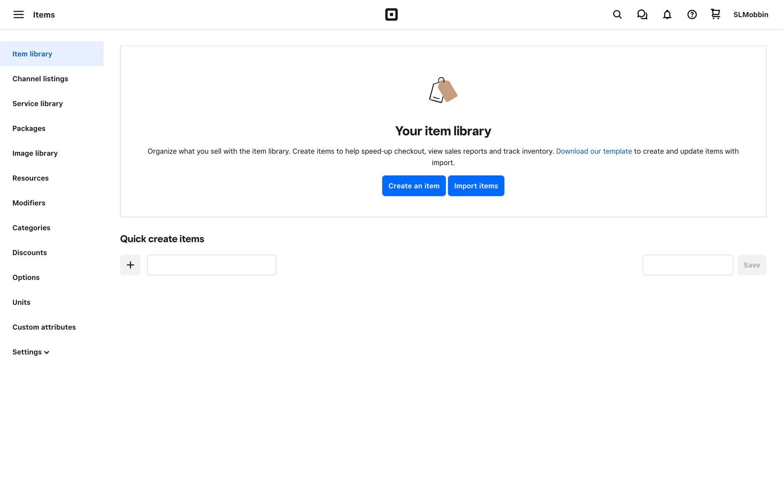The height and width of the screenshot is (489, 783).
Task: Open the messages chat icon
Action: [x=642, y=15]
